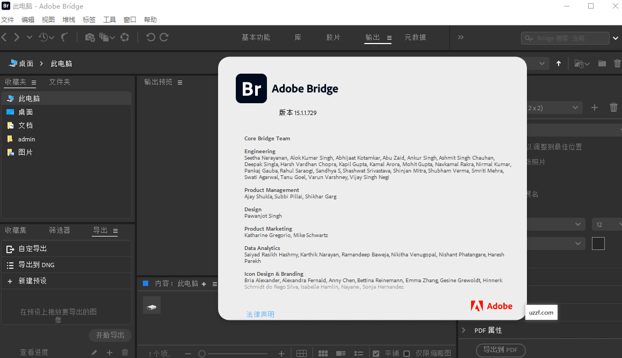Screen dimensions: 622x358
Task: Click the 法律声明 link
Action: pyautogui.click(x=260, y=314)
